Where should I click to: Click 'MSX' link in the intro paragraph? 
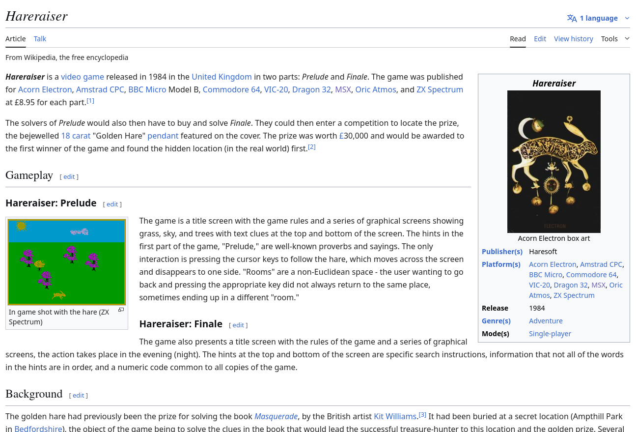pos(343,89)
